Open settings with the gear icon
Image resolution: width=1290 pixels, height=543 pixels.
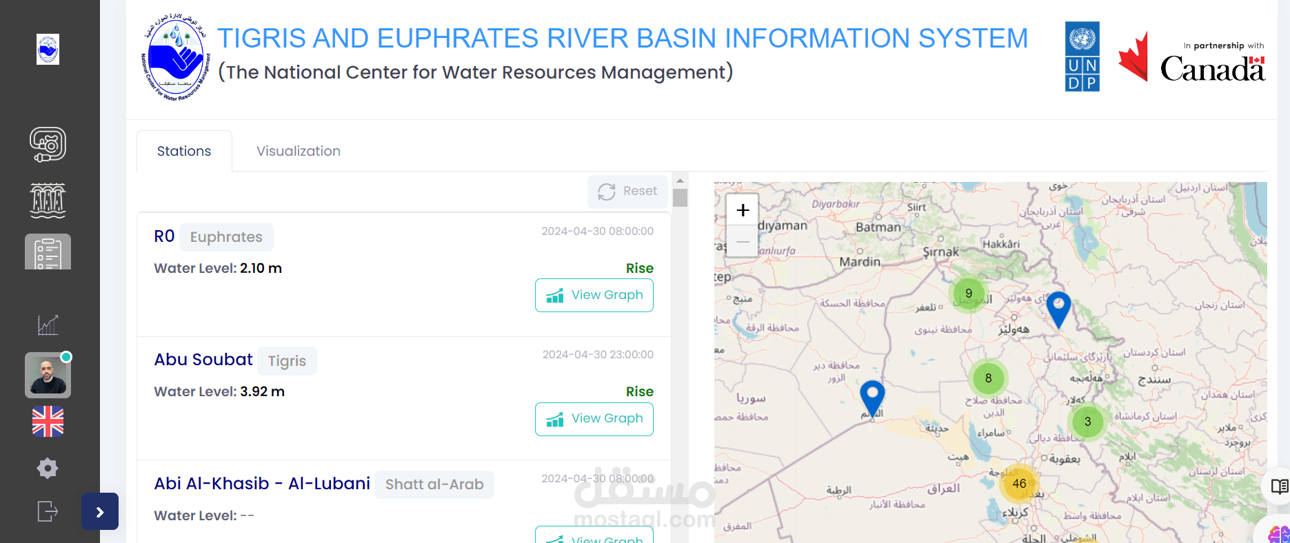point(48,469)
